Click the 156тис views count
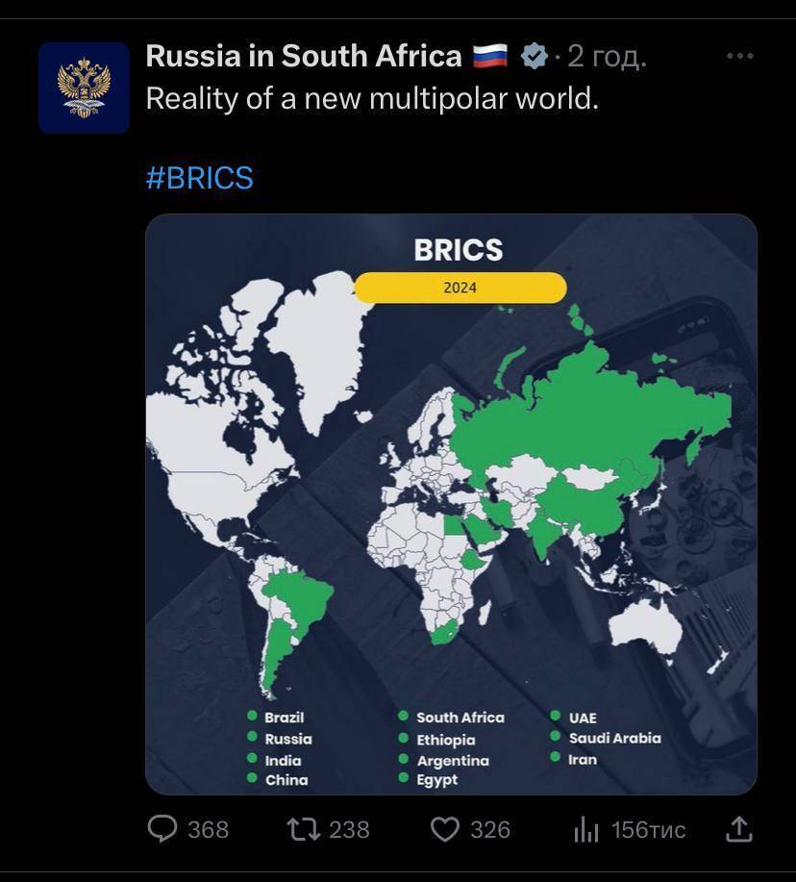The height and width of the screenshot is (882, 796). 648,830
